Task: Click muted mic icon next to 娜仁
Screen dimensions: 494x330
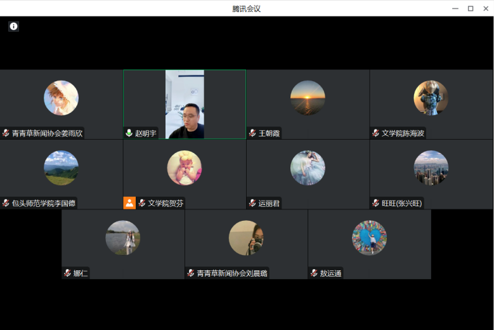Action: (x=67, y=273)
